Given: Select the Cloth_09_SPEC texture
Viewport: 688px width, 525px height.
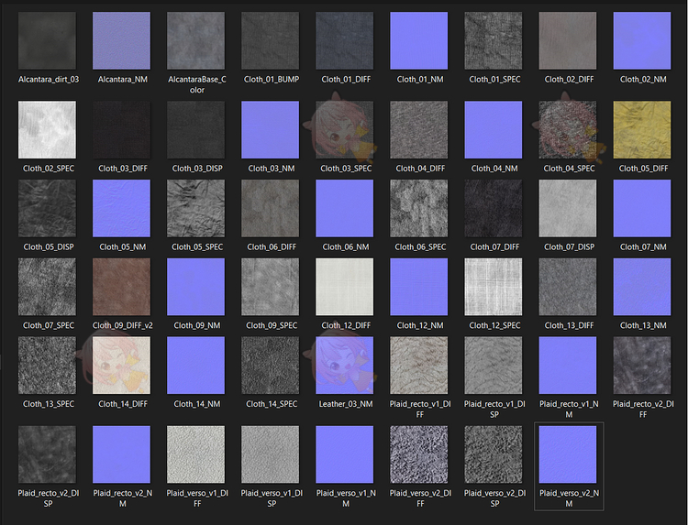Looking at the screenshot, I should pyautogui.click(x=271, y=287).
